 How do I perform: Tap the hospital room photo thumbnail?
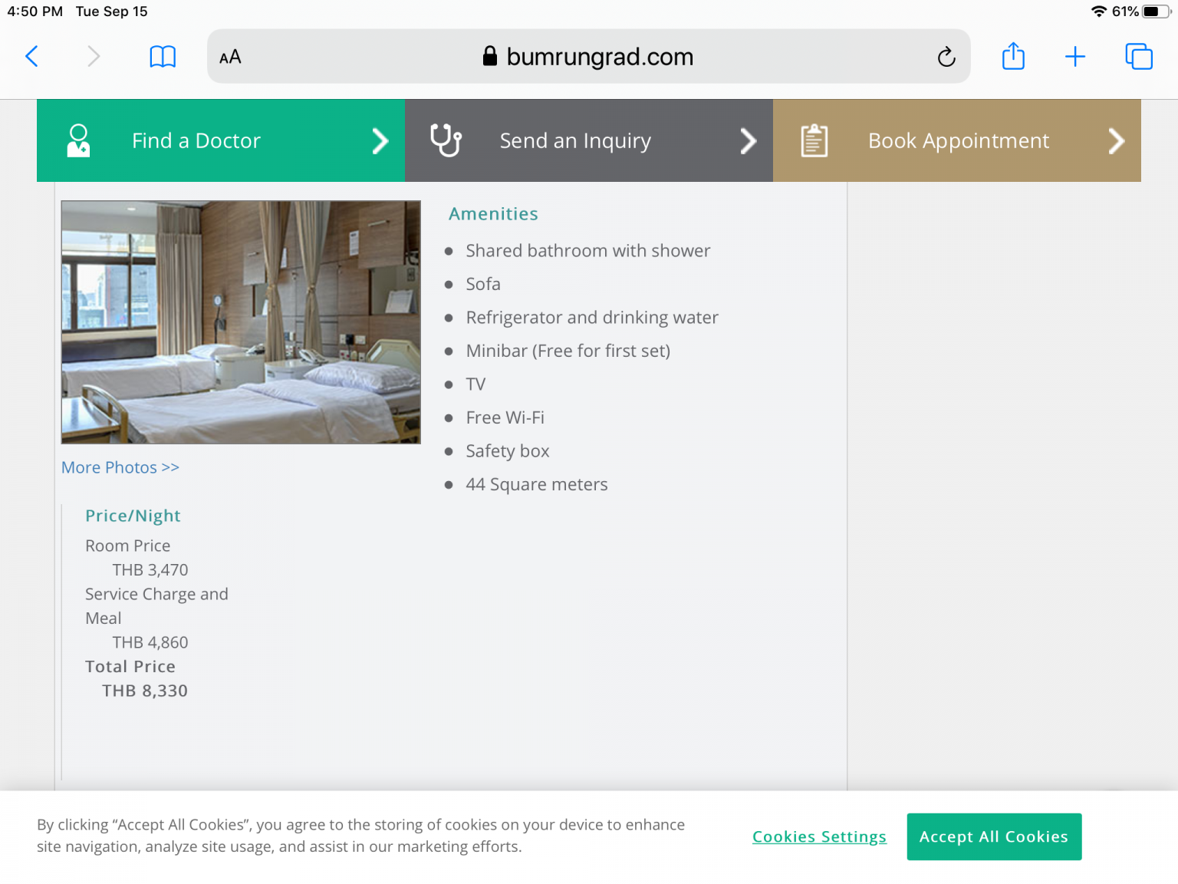point(241,322)
